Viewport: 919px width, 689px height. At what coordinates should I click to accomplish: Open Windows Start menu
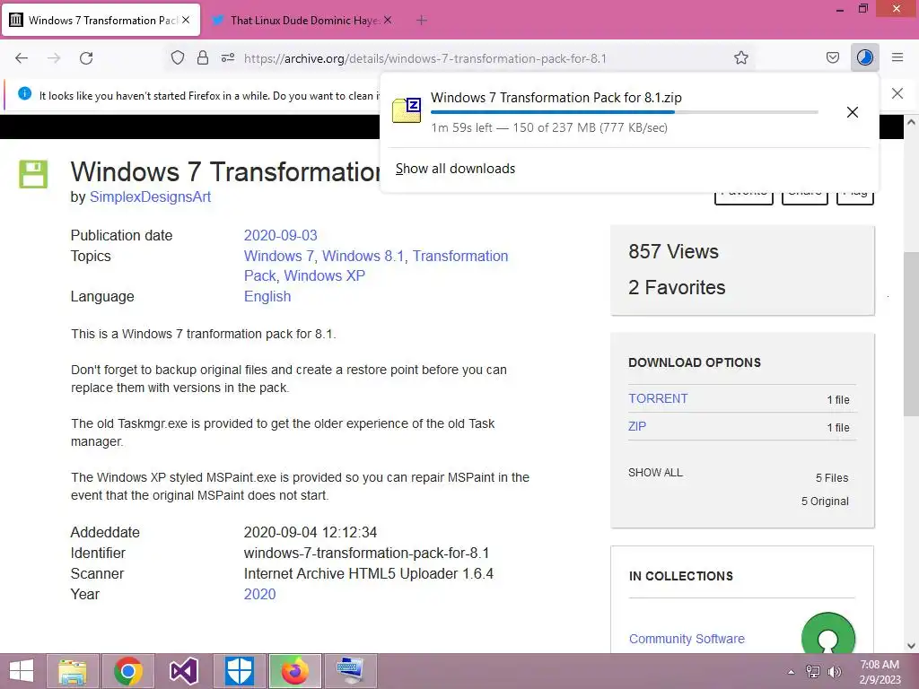coord(22,671)
